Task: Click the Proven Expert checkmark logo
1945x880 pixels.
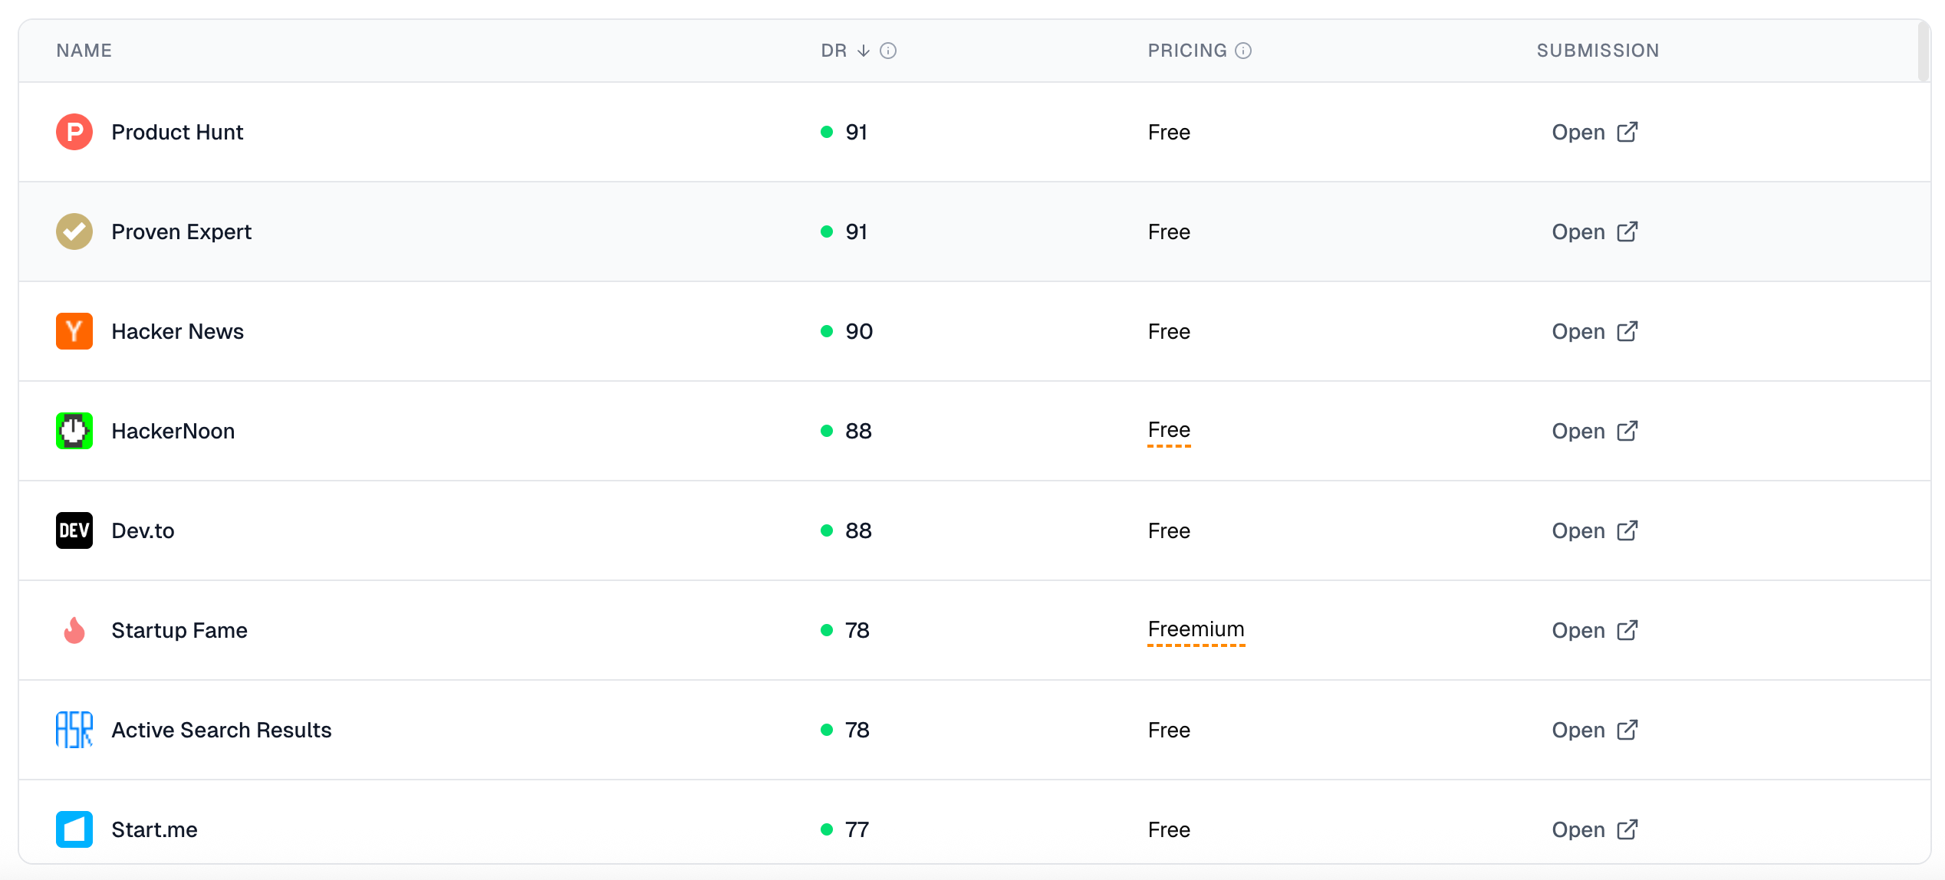Action: [74, 231]
